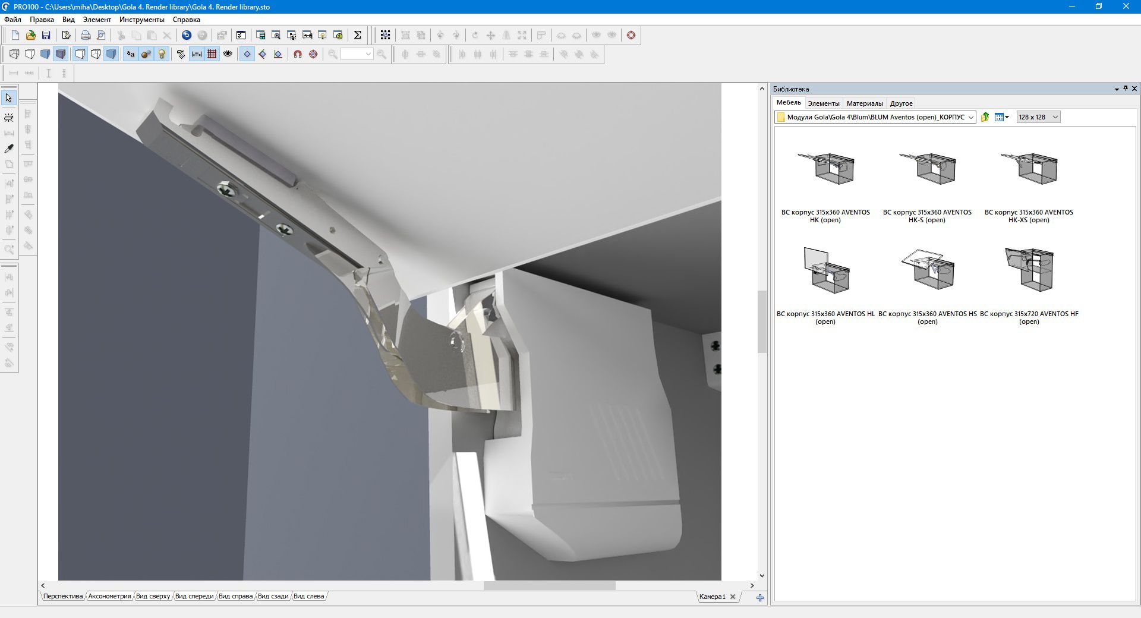Switch to the Аксонометрия view tab
The width and height of the screenshot is (1141, 618).
pos(109,596)
